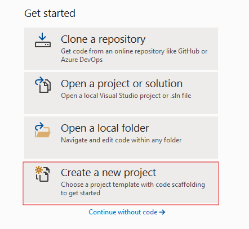Choose the Create a new project title
The image size is (249, 229).
tap(108, 173)
